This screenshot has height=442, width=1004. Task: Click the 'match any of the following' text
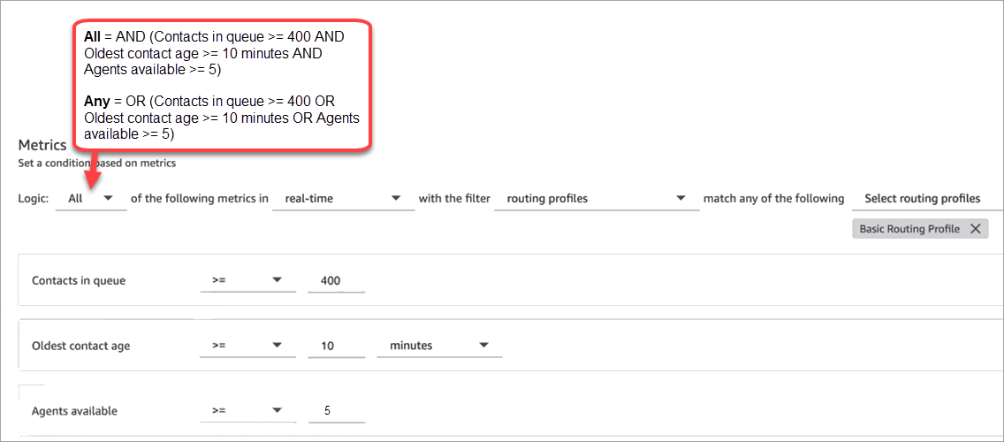tap(773, 199)
